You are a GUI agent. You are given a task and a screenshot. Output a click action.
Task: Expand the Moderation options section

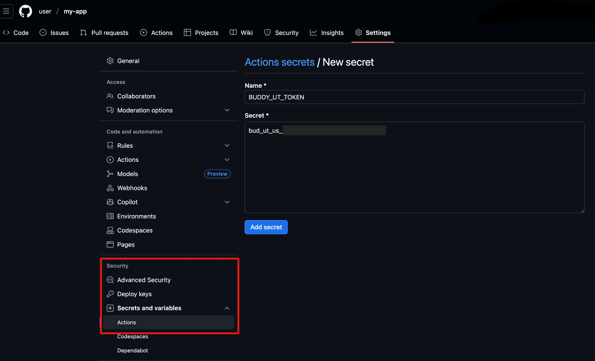point(227,110)
